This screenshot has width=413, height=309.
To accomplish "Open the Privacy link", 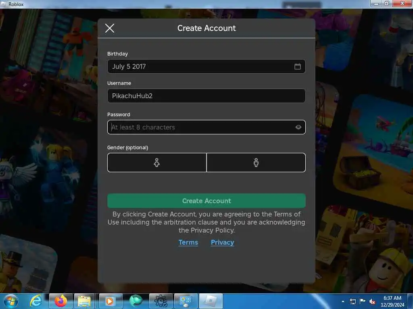I will click(x=222, y=242).
